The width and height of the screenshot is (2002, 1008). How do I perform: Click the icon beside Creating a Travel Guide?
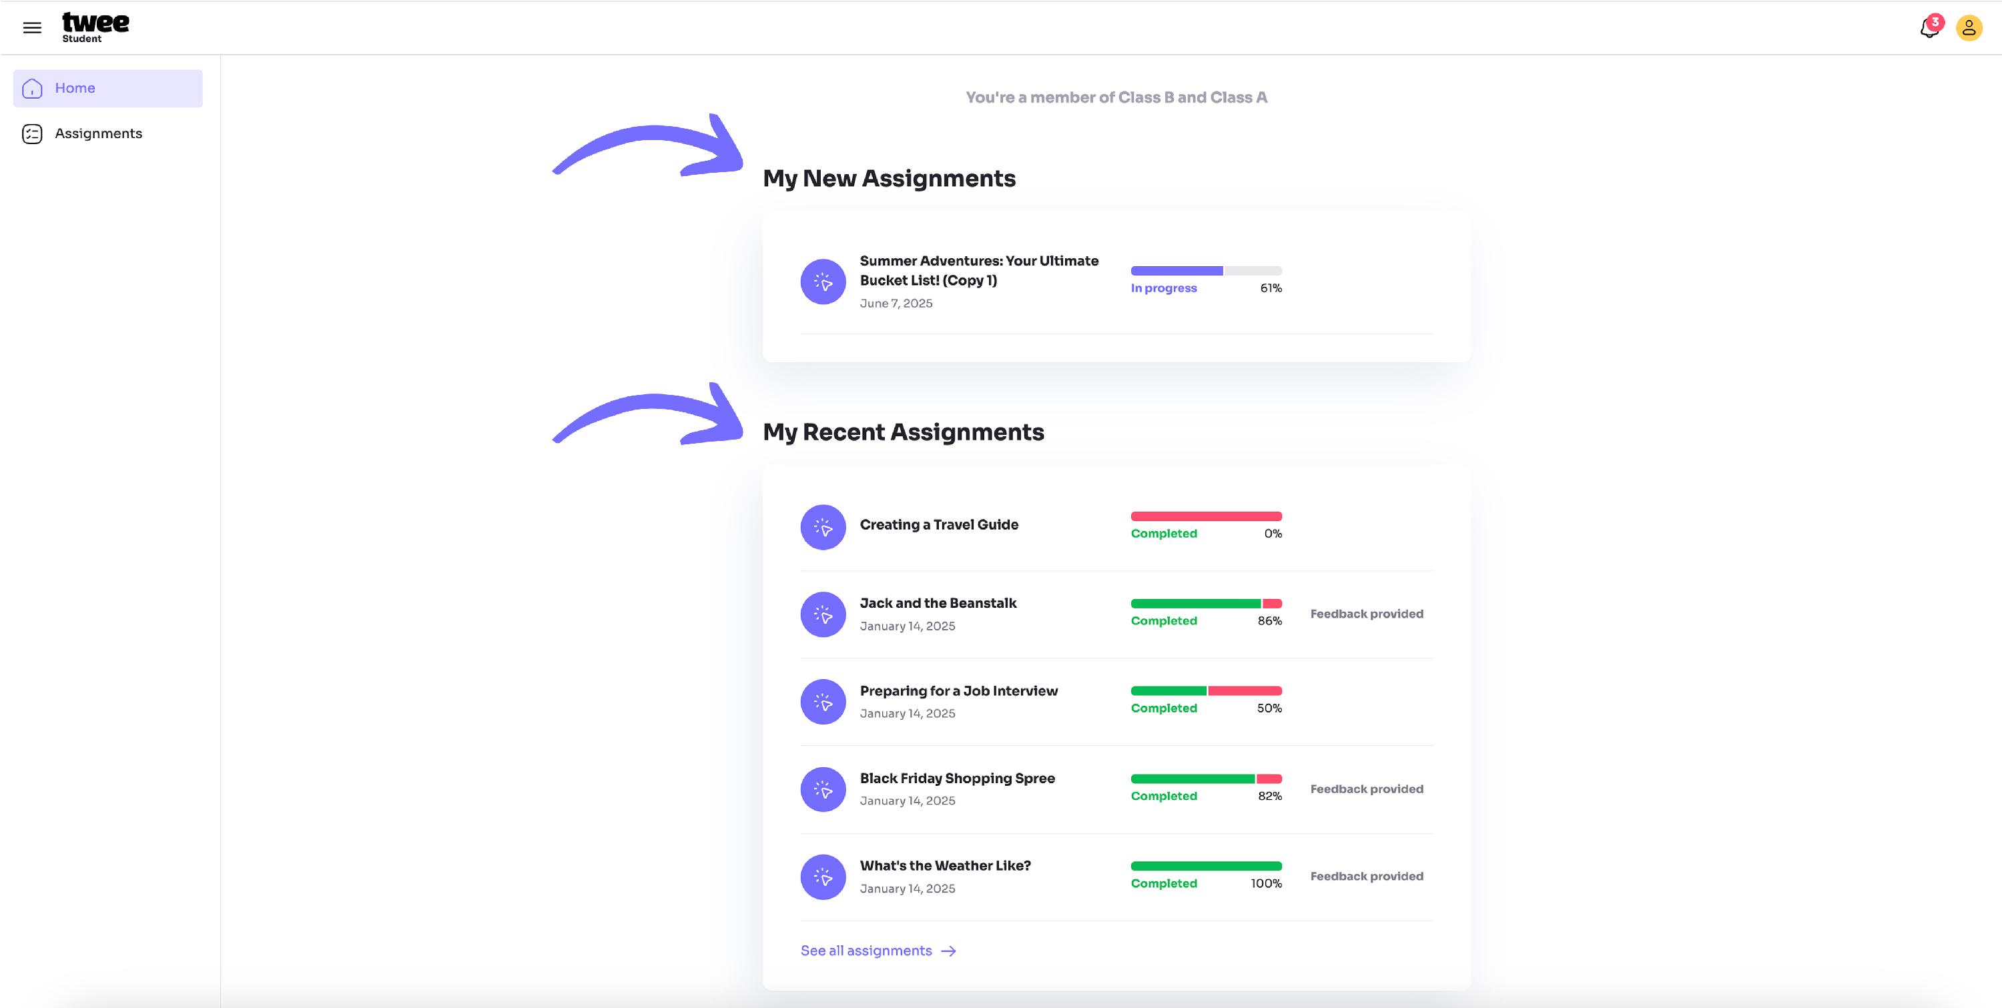coord(823,528)
